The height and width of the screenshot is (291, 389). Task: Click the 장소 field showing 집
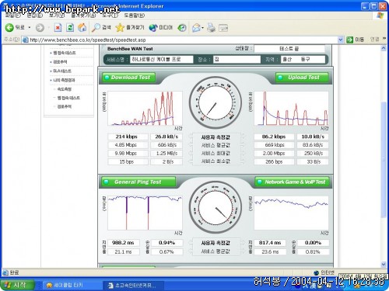[x=237, y=59]
